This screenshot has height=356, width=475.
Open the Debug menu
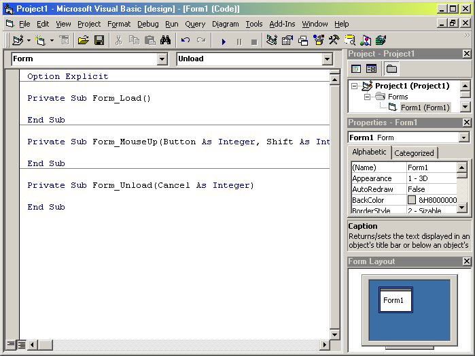148,24
